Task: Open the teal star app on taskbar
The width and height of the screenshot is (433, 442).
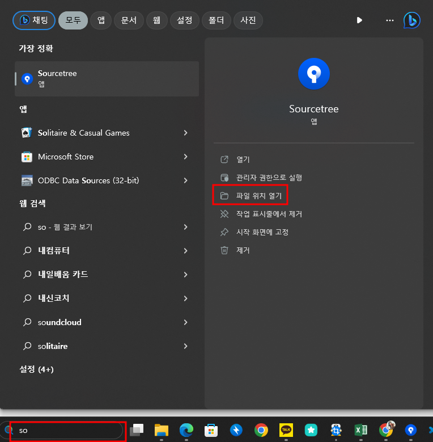Action: [x=311, y=430]
